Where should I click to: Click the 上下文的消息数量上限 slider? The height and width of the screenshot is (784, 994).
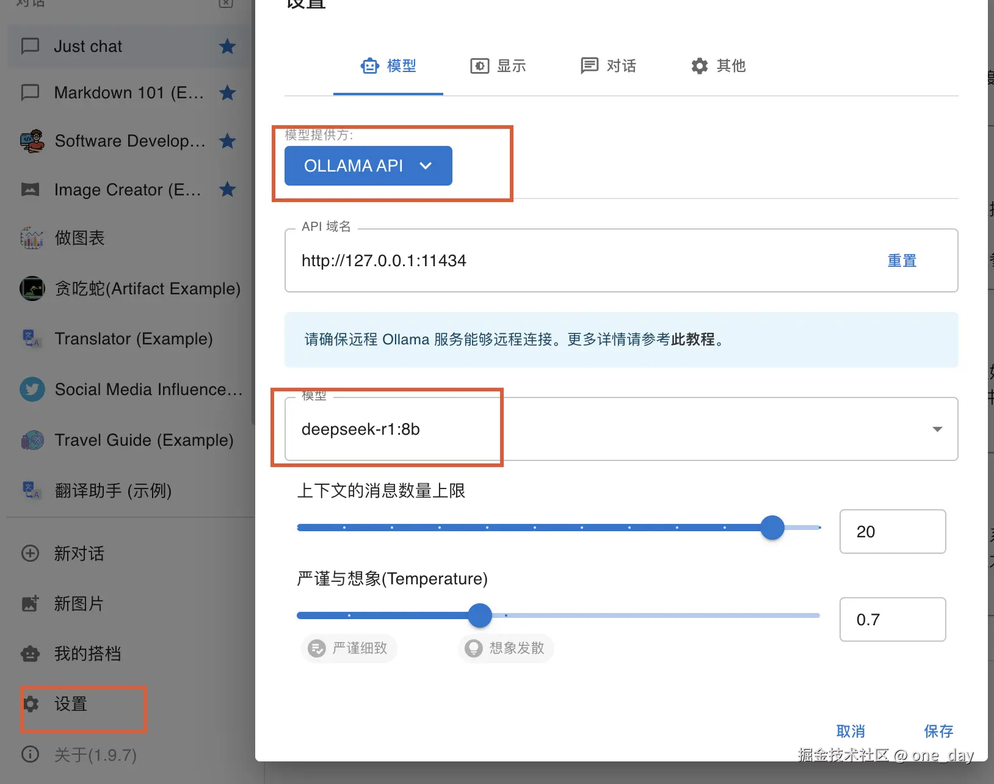click(559, 528)
